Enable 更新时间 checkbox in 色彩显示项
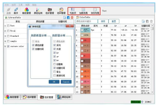Viewport: 159px width, 105px height. [55, 75]
